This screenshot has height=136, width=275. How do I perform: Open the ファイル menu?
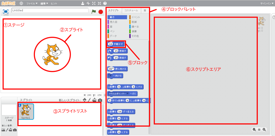tap(32, 3)
